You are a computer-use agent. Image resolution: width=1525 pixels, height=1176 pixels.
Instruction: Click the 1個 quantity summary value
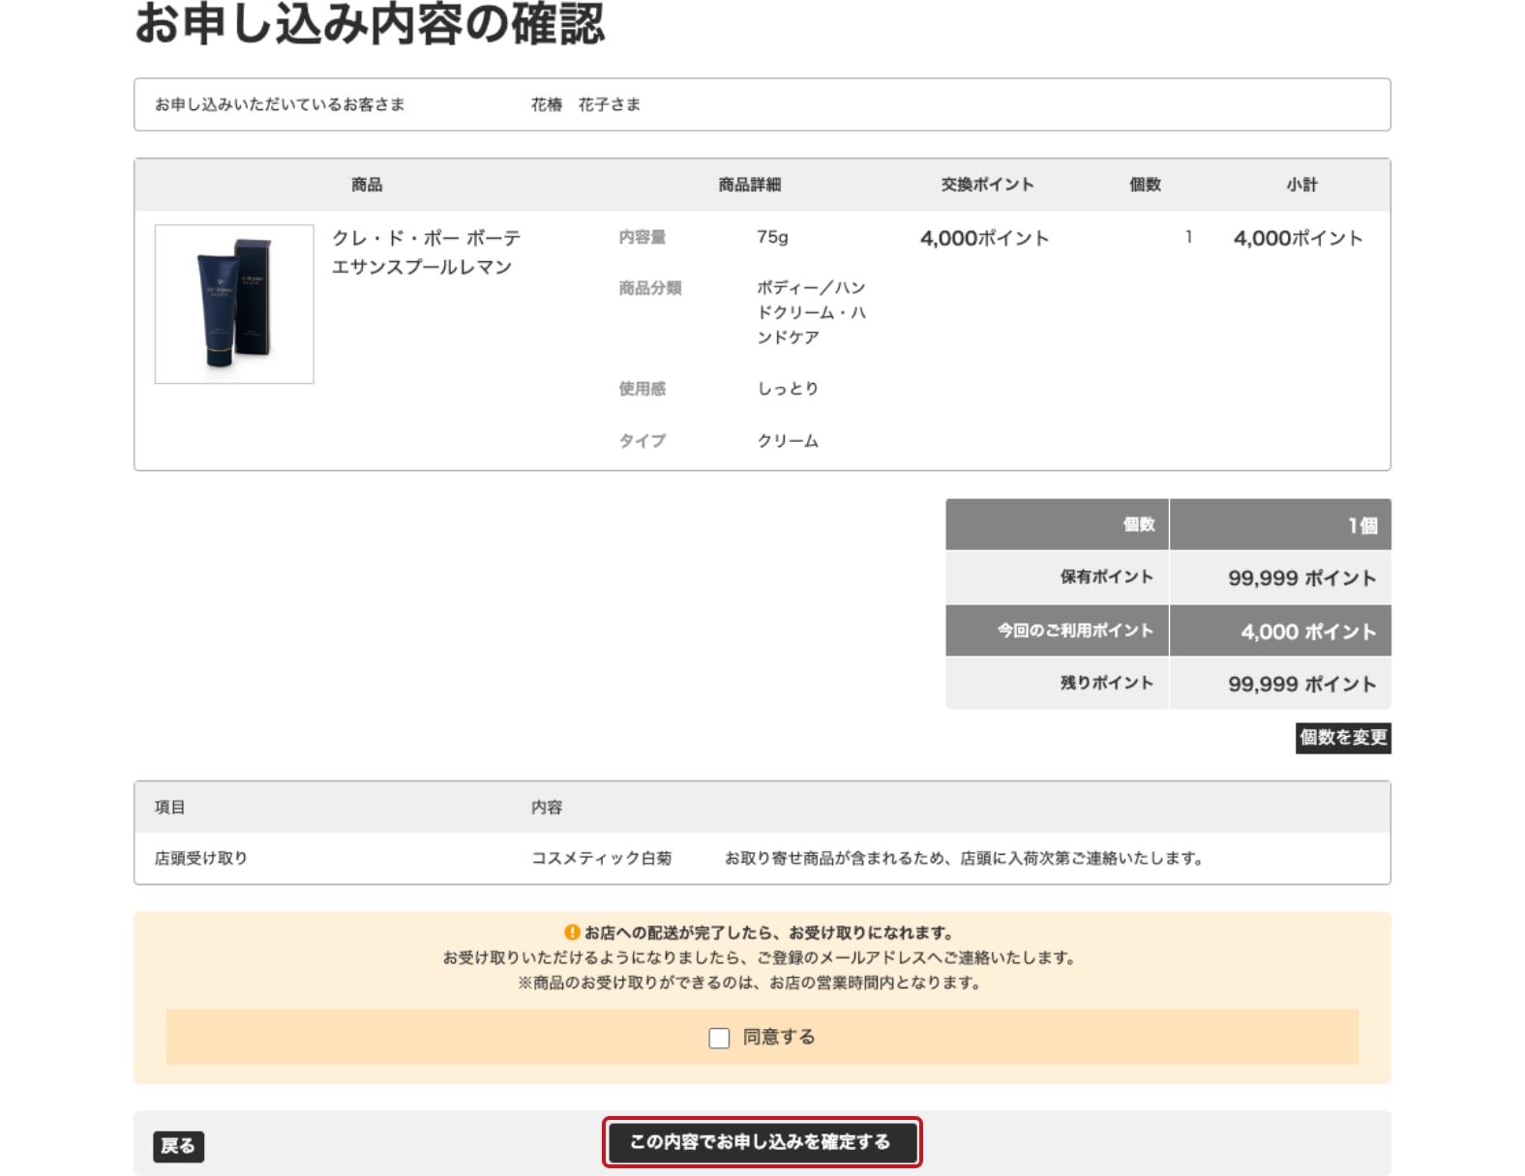pos(1362,525)
